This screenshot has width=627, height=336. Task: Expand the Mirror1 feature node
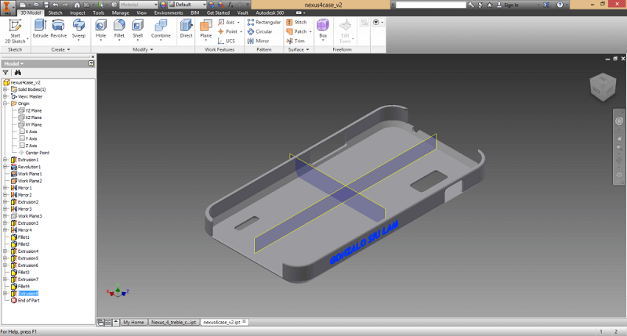pos(5,188)
